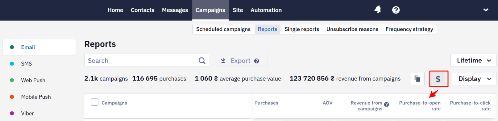Click the Revenue from campaigns header
Image resolution: width=498 pixels, height=121 pixels.
tap(367, 106)
